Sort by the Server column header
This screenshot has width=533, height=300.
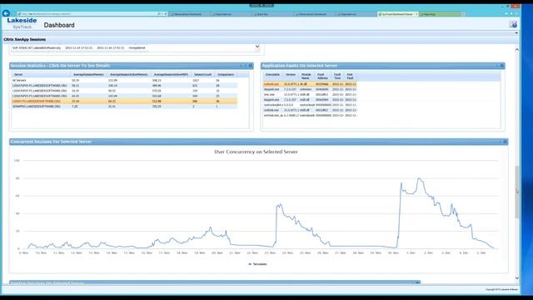(x=18, y=74)
